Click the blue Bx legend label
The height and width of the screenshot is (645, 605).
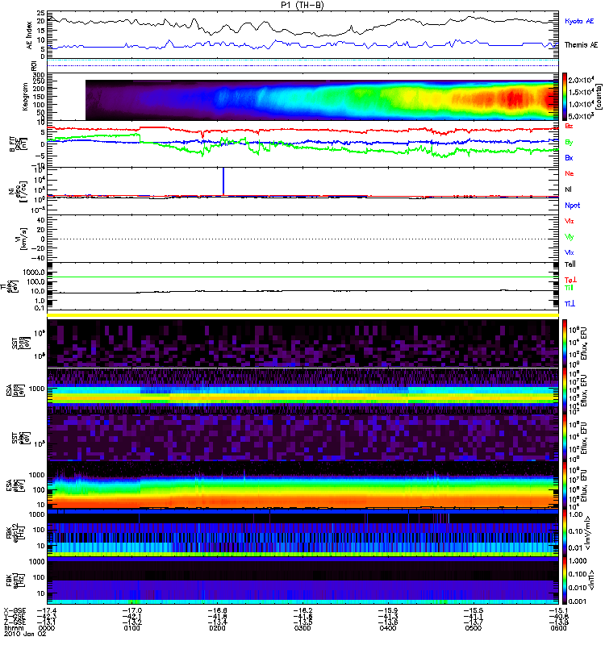coord(569,157)
